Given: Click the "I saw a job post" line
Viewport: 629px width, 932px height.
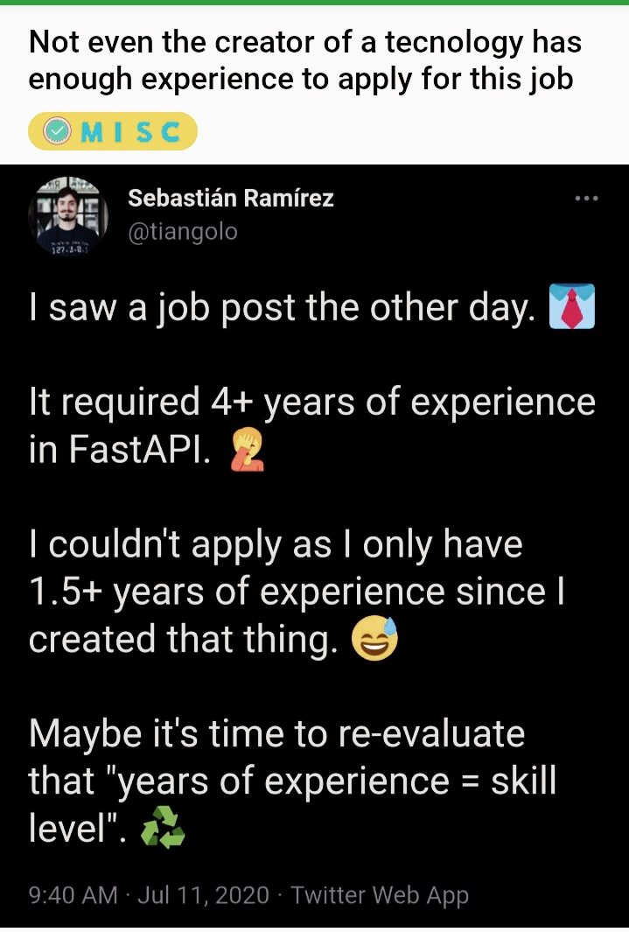Looking at the screenshot, I should 280,308.
